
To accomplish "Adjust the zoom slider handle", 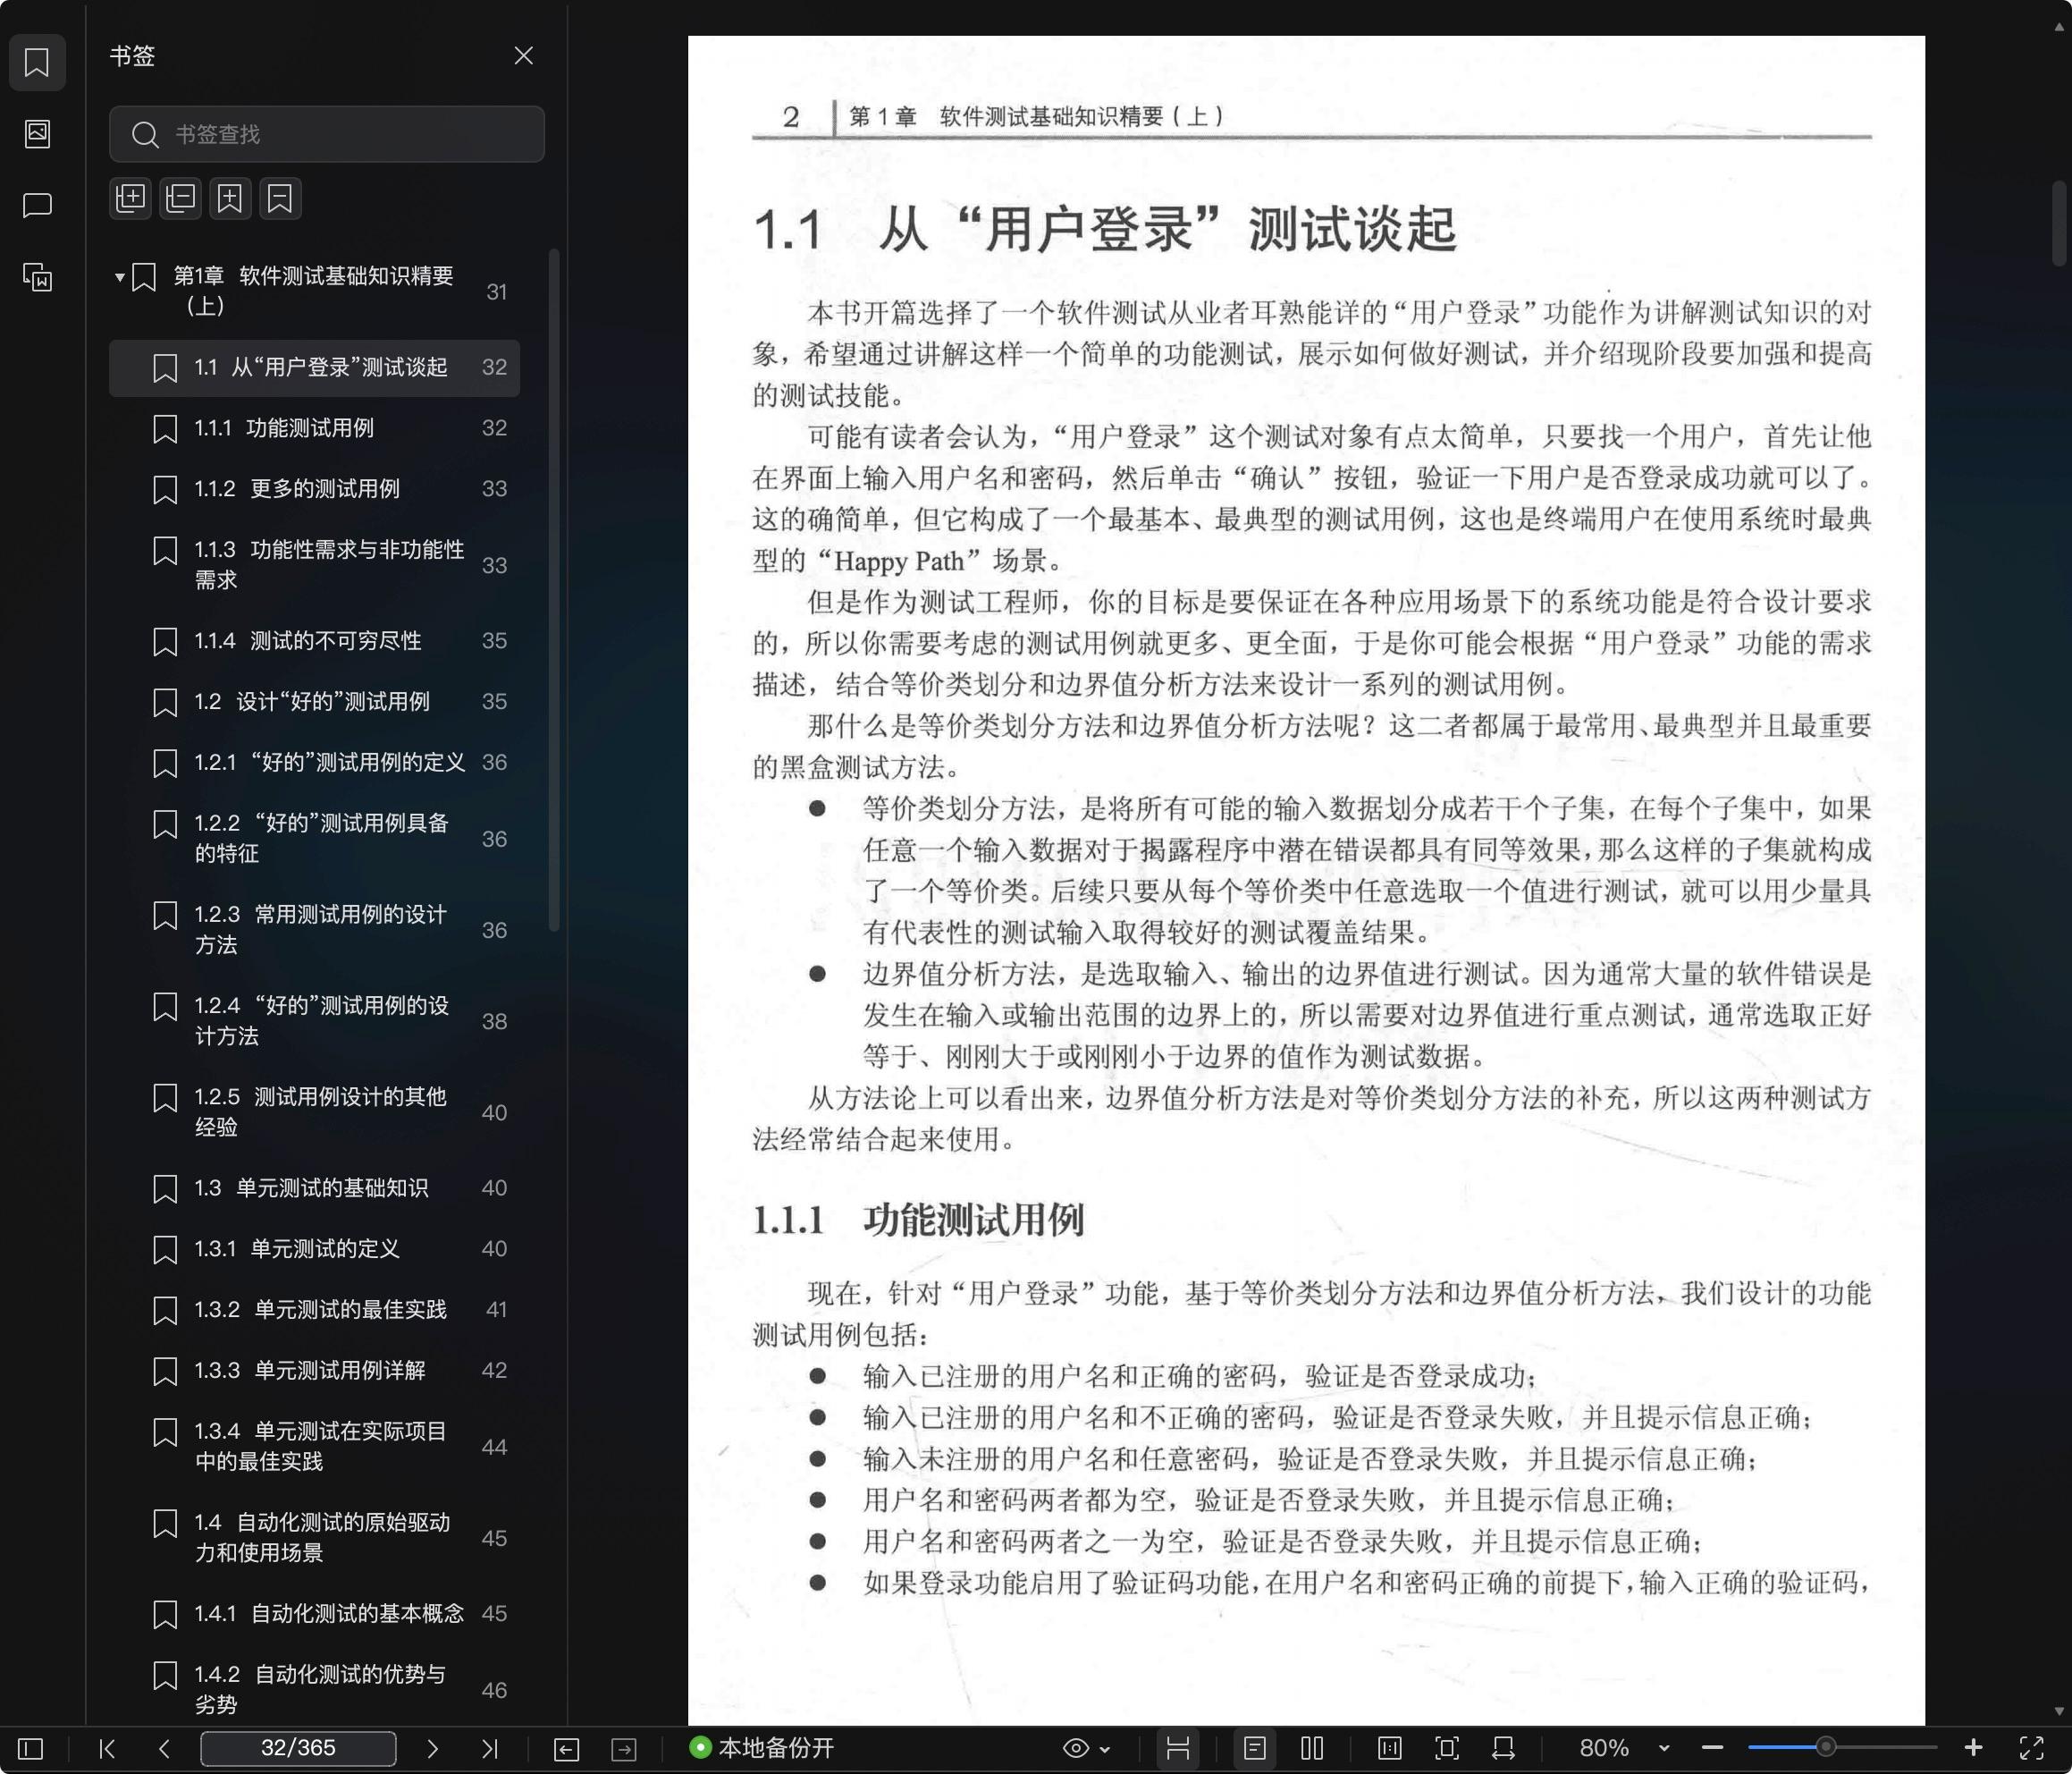I will coord(1825,1747).
